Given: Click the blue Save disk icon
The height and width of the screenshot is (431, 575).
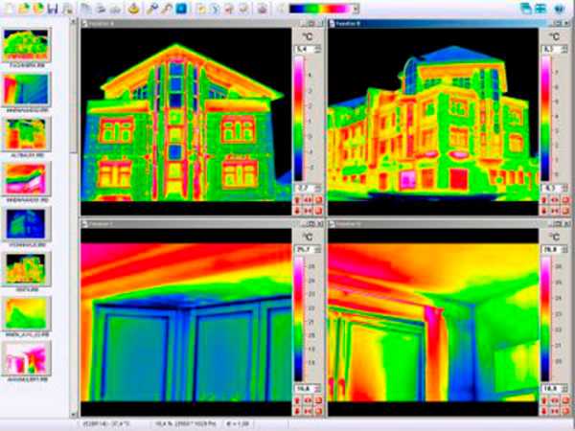Looking at the screenshot, I should coord(52,8).
